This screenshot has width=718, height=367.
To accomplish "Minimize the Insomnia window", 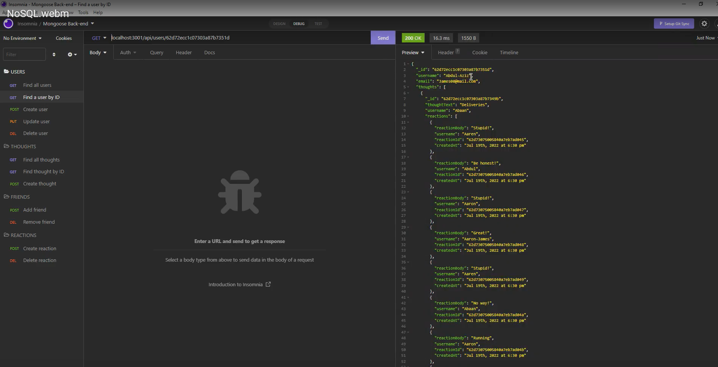I will pyautogui.click(x=684, y=4).
